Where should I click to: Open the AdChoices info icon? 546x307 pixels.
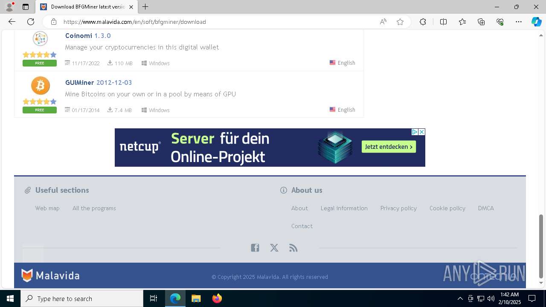click(x=415, y=132)
